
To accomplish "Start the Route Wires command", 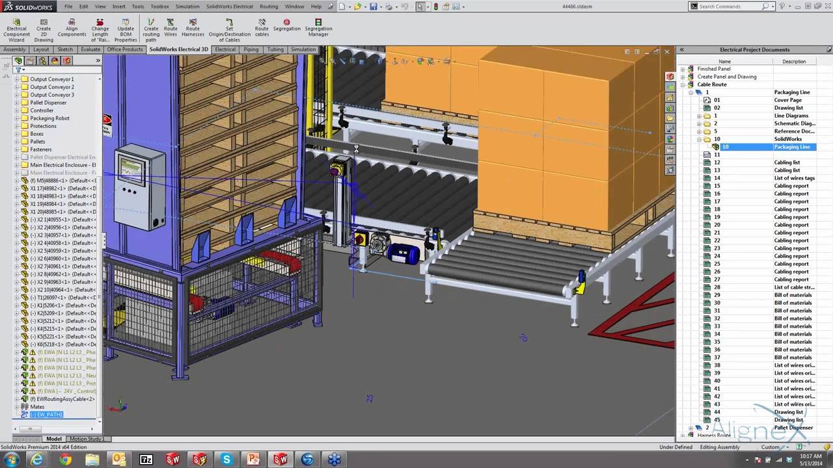I will (x=171, y=27).
